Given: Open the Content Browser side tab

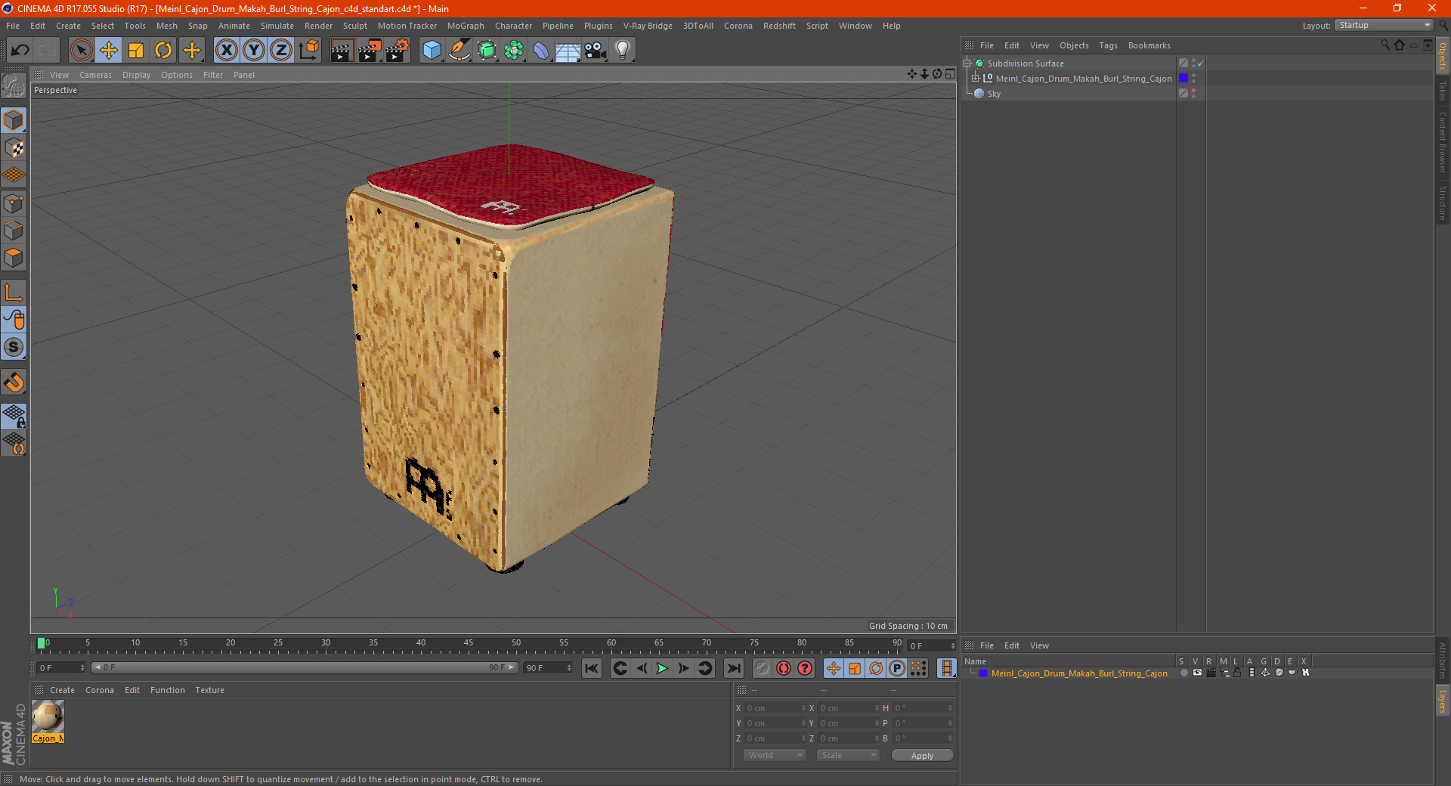Looking at the screenshot, I should coord(1443,142).
